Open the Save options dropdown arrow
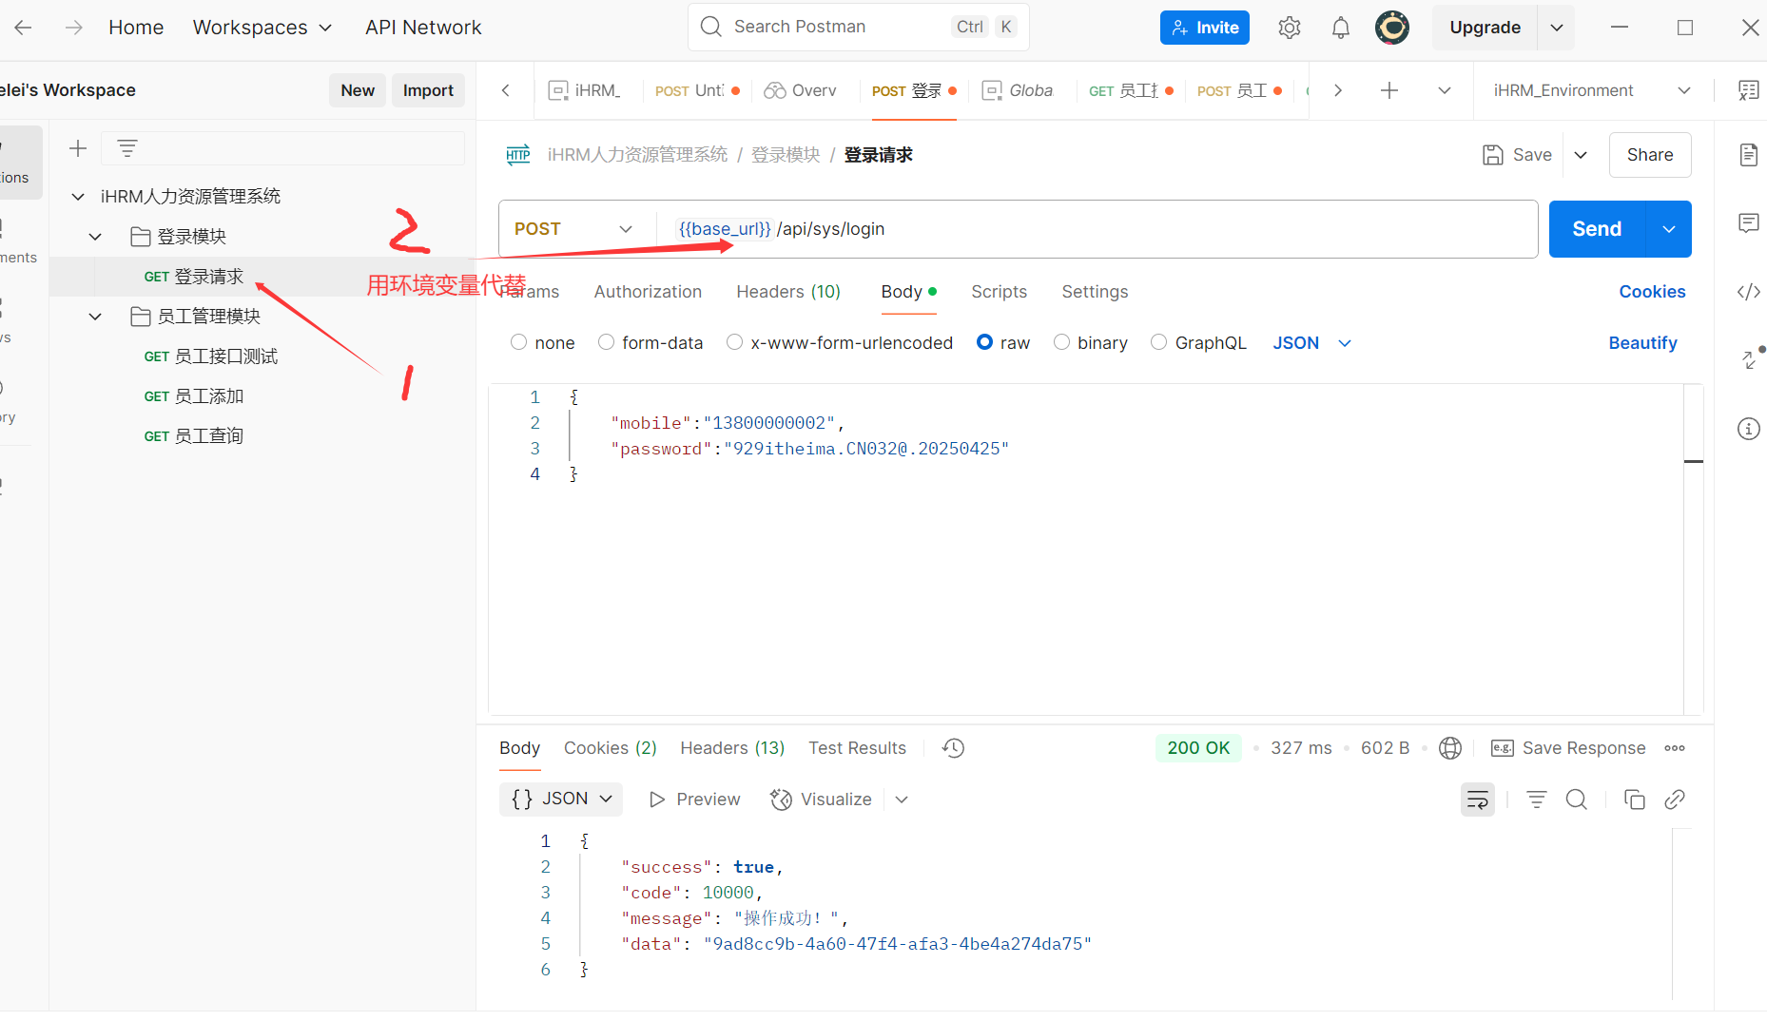1767x1021 pixels. click(x=1581, y=155)
